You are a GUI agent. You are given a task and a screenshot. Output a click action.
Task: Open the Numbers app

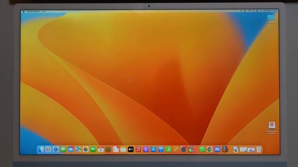(x=169, y=149)
